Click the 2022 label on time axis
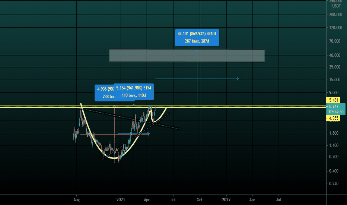This screenshot has width=347, height=205. (226, 200)
